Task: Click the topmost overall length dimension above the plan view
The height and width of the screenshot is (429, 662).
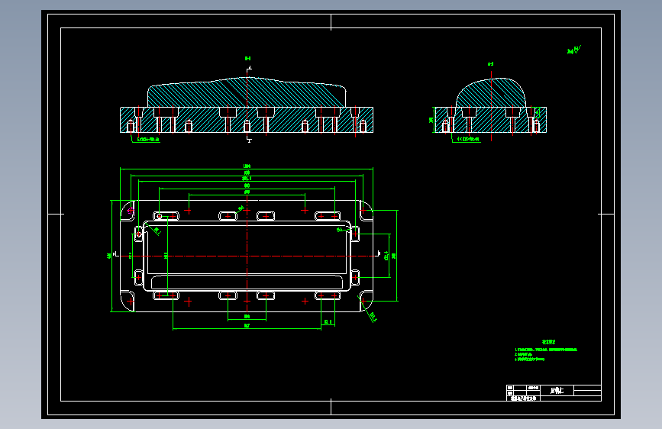Action: click(247, 166)
